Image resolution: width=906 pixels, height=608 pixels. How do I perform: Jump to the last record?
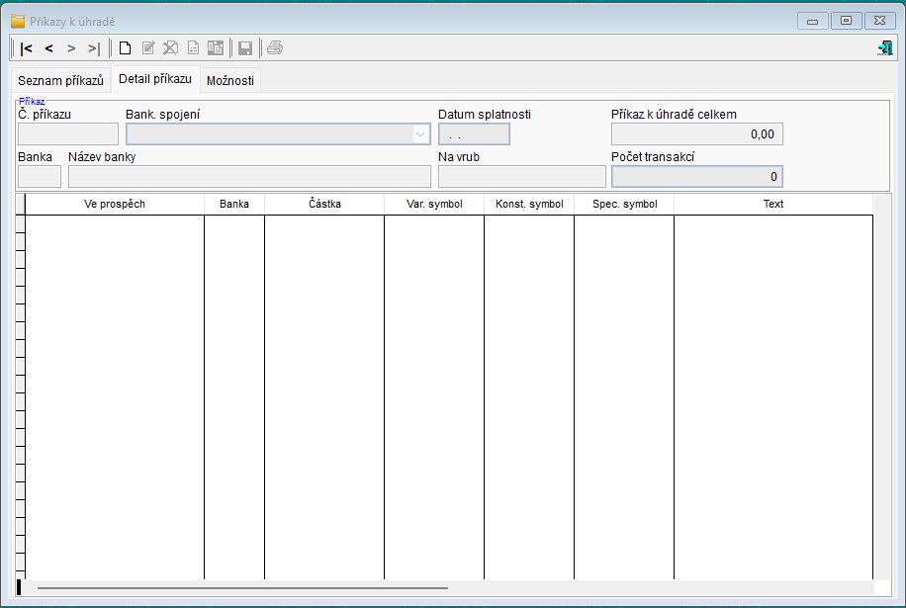pyautogui.click(x=94, y=48)
